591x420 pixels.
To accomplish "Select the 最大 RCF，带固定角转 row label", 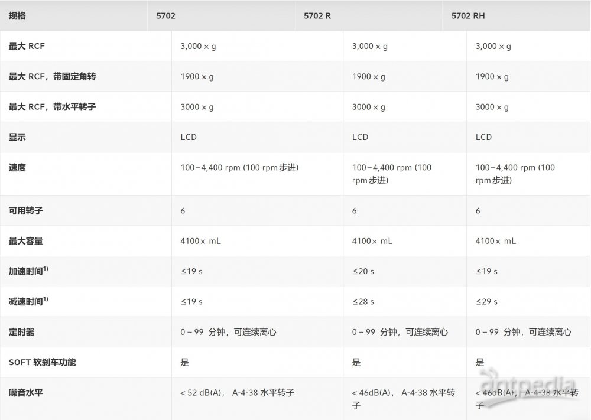I will point(52,77).
